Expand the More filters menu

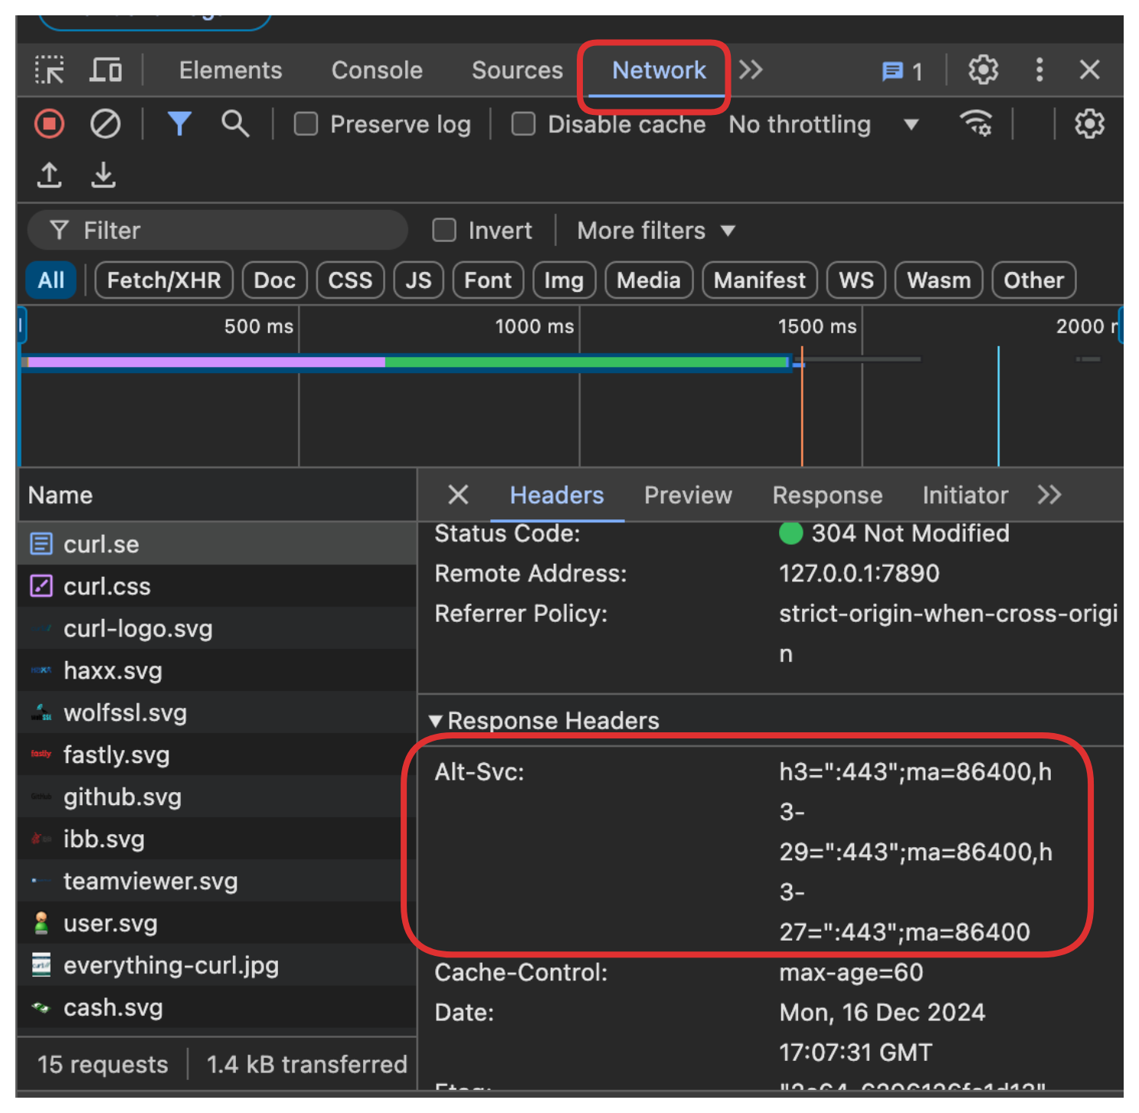[656, 231]
